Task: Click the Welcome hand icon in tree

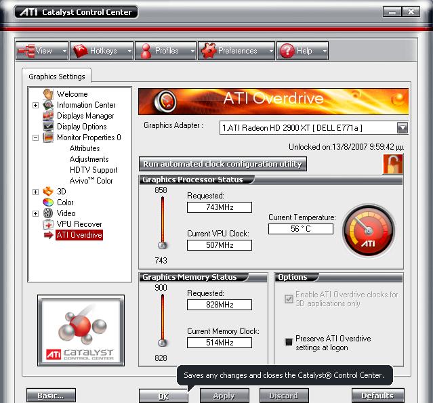Action: (x=48, y=94)
